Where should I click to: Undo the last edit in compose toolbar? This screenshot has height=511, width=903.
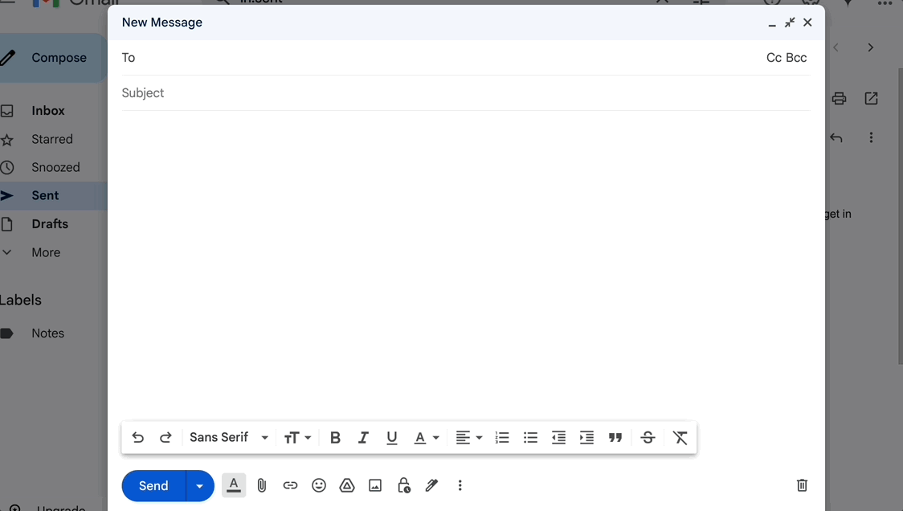click(137, 437)
